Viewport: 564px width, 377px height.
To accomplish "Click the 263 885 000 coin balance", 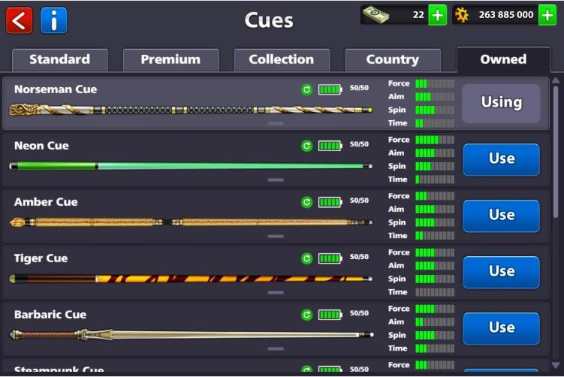I will [x=506, y=15].
